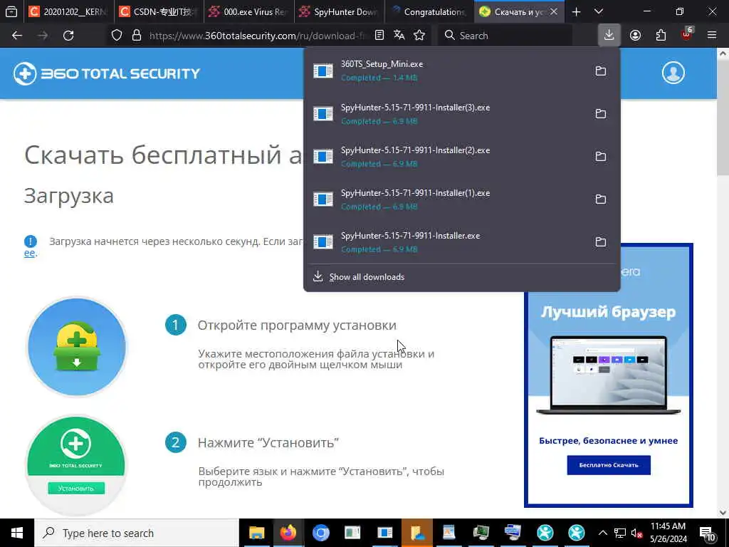The image size is (729, 547).
Task: Switch to the SpyHunter Download tab
Action: point(339,11)
